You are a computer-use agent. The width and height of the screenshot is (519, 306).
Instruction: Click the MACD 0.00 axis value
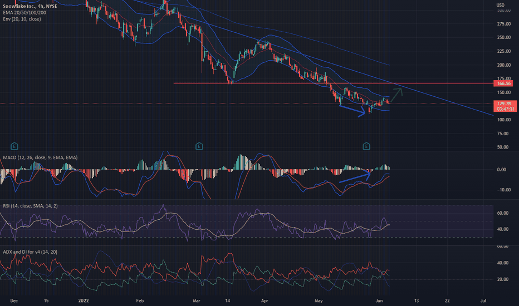click(x=501, y=169)
